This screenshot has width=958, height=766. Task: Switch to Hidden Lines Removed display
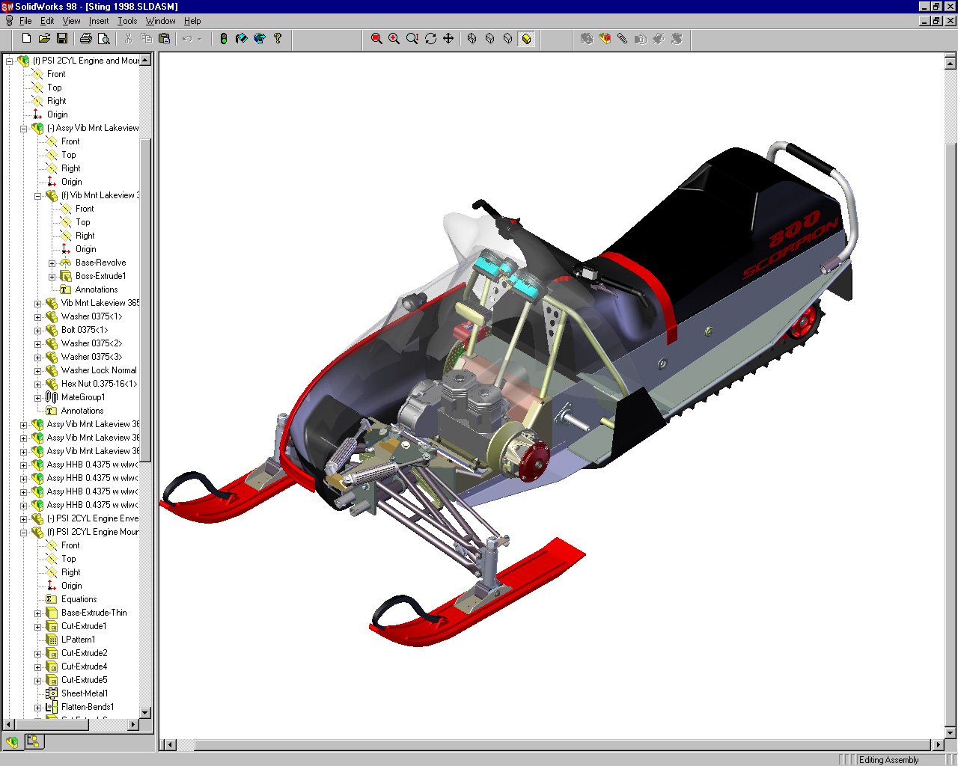click(508, 38)
